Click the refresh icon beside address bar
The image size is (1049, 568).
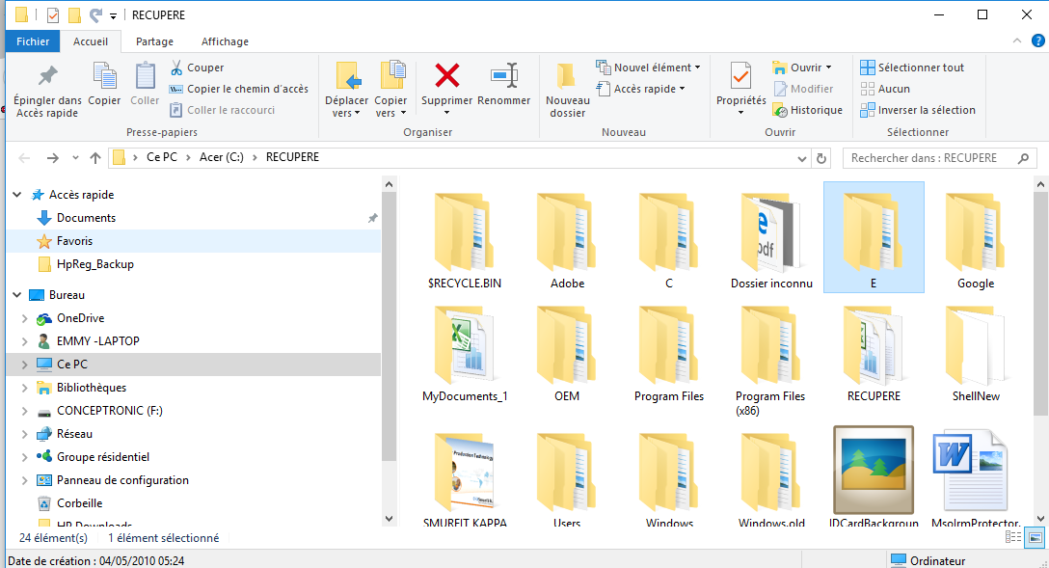pos(820,158)
